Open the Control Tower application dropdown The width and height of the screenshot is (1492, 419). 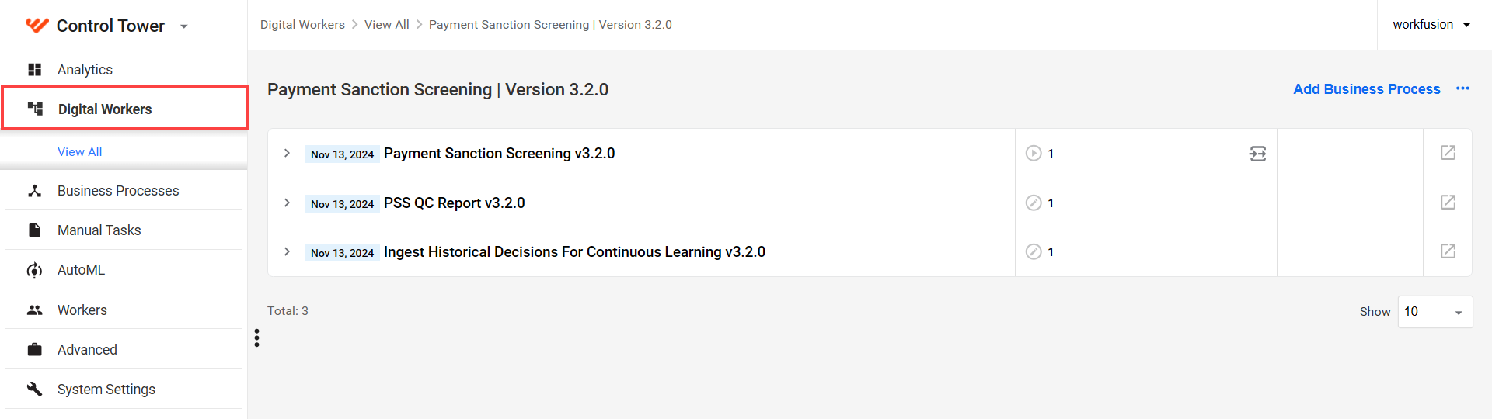click(184, 26)
